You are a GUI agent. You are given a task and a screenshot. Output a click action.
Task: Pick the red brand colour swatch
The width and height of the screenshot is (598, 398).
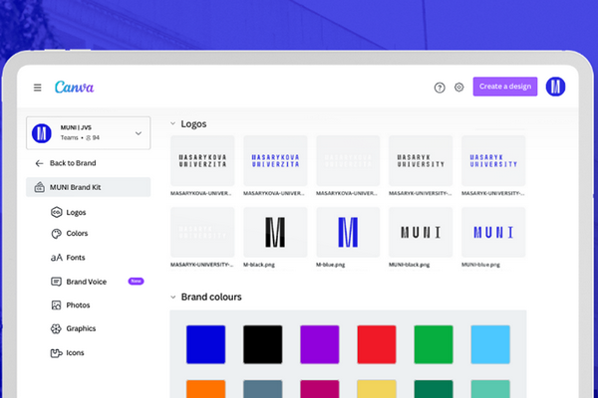377,344
